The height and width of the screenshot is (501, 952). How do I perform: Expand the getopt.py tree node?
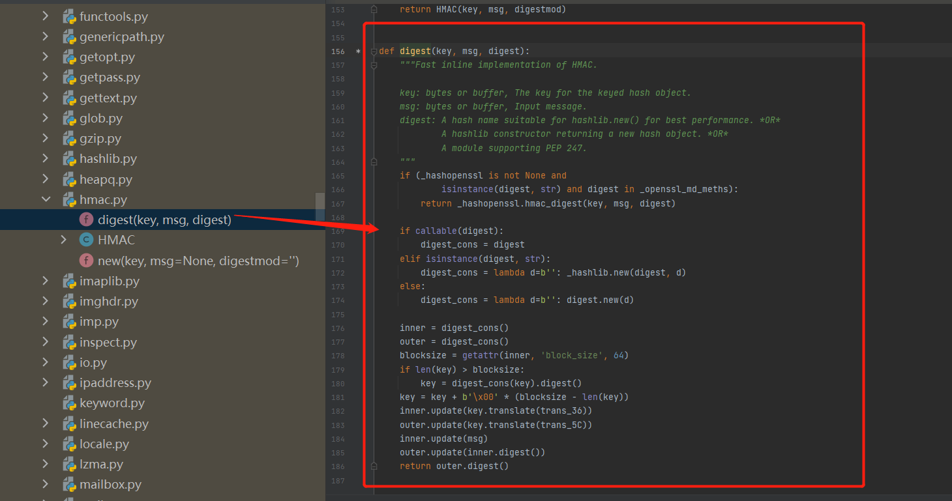point(45,57)
